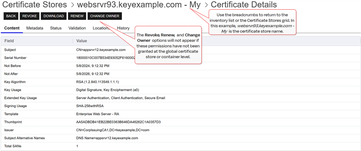This screenshot has width=361, height=151.
Task: Select the Content tab
Action: click(x=12, y=28)
